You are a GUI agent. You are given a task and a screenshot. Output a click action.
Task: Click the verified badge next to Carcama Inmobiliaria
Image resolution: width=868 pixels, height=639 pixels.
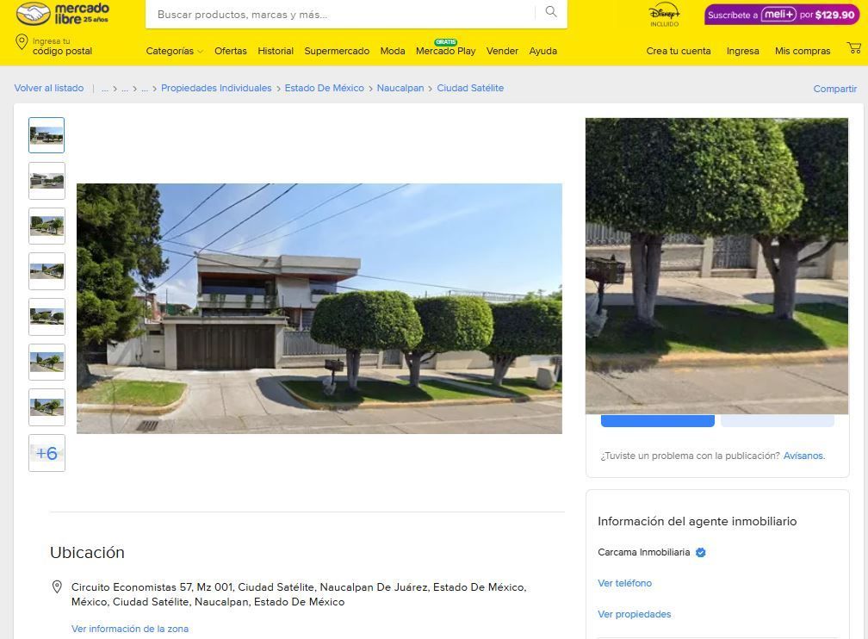coord(700,552)
